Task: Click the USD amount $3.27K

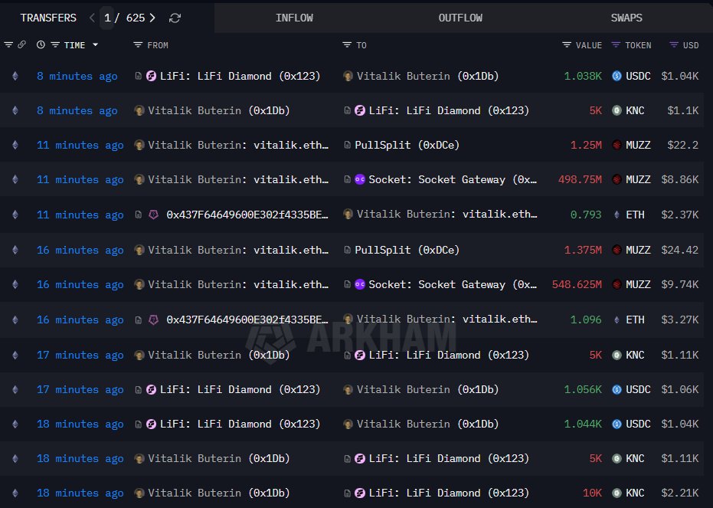Action: pos(680,320)
